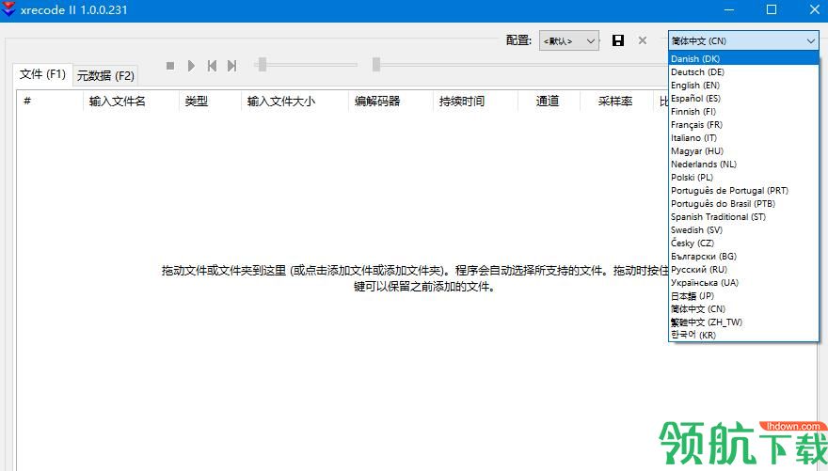Delete the configuration with the X icon
This screenshot has height=471, width=828.
click(642, 40)
